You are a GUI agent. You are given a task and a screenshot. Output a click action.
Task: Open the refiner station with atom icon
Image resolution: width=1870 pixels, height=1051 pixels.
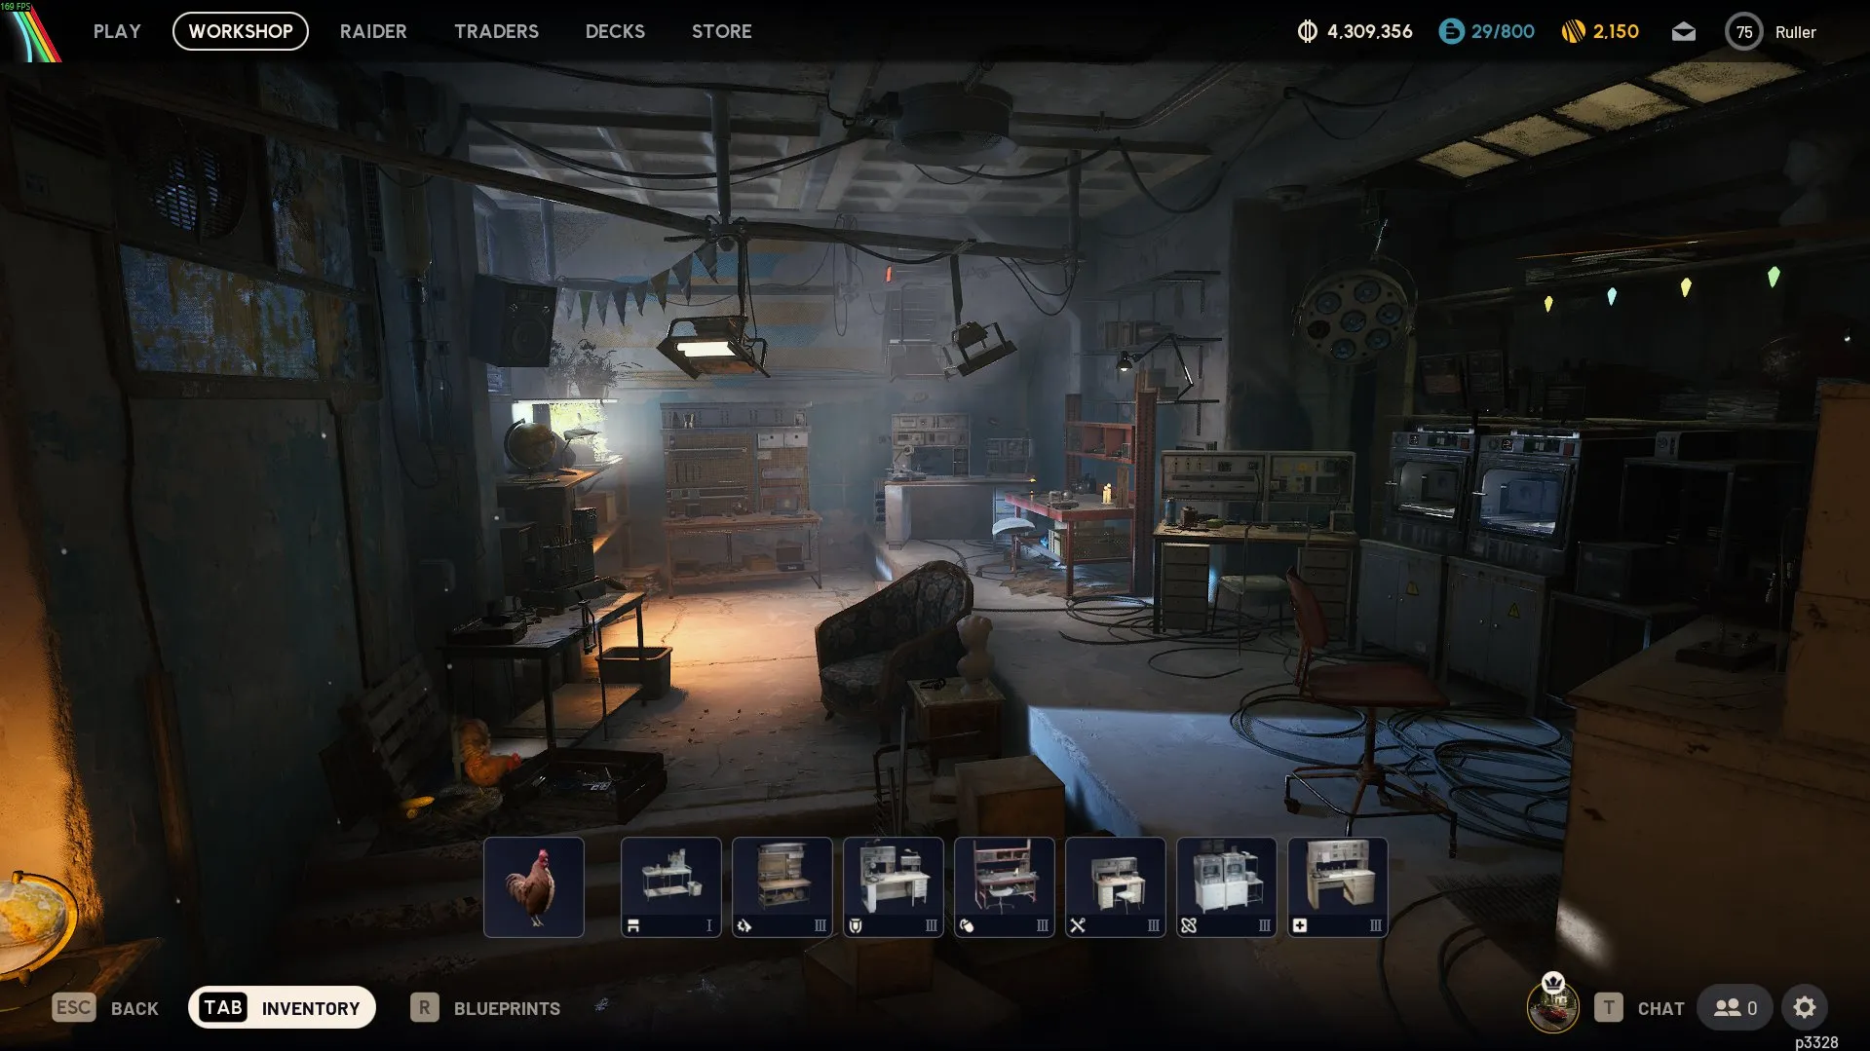(1226, 886)
